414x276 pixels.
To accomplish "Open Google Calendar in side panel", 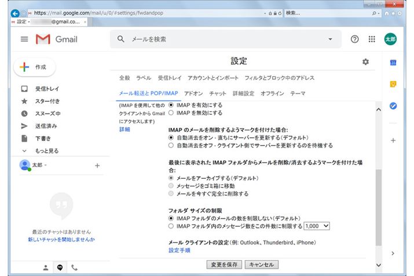I will pos(393,62).
